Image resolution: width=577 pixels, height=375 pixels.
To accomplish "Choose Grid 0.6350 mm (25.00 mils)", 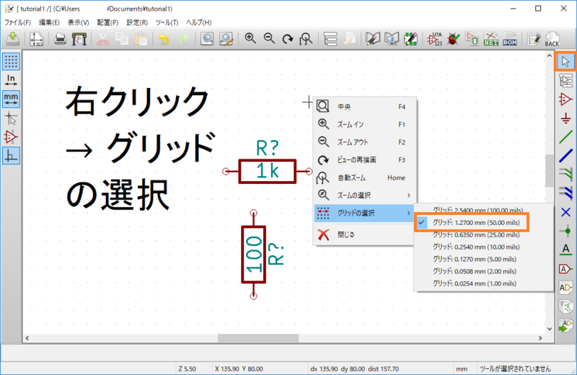I will click(x=476, y=235).
